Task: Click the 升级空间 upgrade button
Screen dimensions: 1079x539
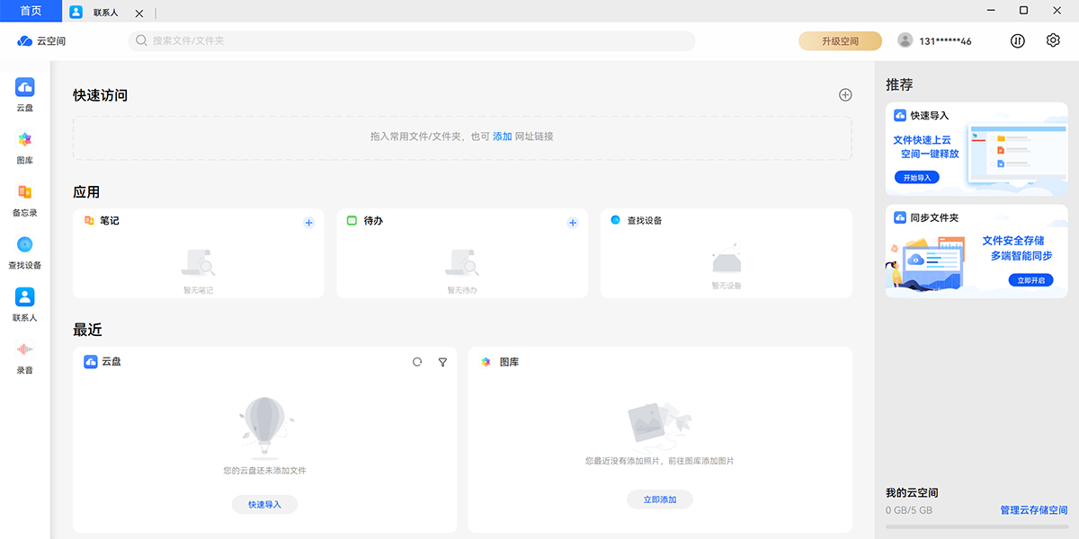Action: 840,41
